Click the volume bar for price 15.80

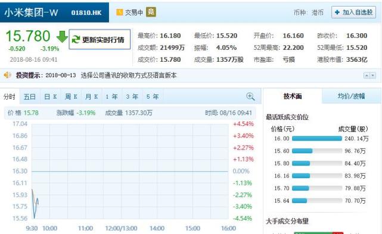click(x=317, y=163)
